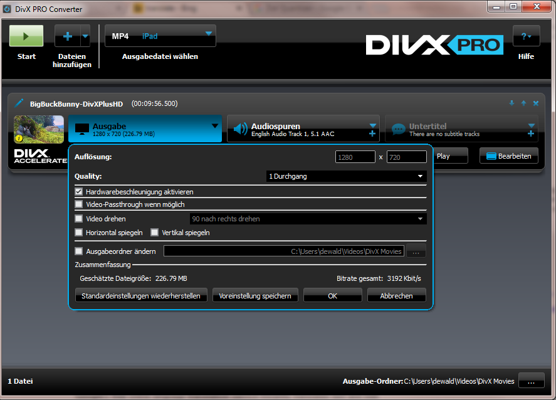This screenshot has width=556, height=400.
Task: Click English Audio Track 1, 5.1 AAC text
Action: [x=293, y=134]
